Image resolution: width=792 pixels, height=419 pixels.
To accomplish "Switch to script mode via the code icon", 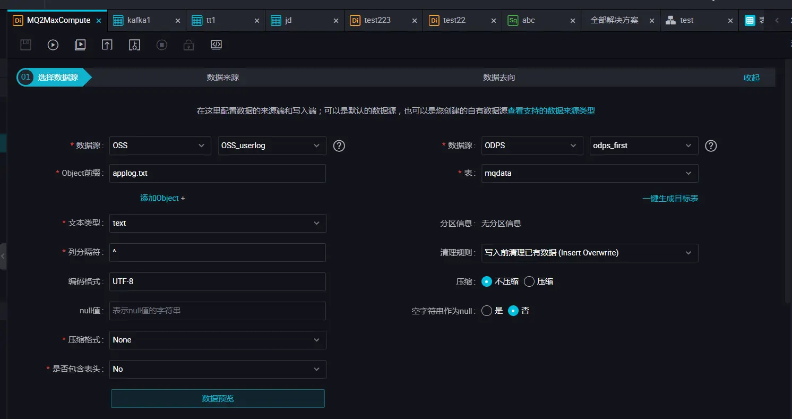I will click(x=216, y=45).
